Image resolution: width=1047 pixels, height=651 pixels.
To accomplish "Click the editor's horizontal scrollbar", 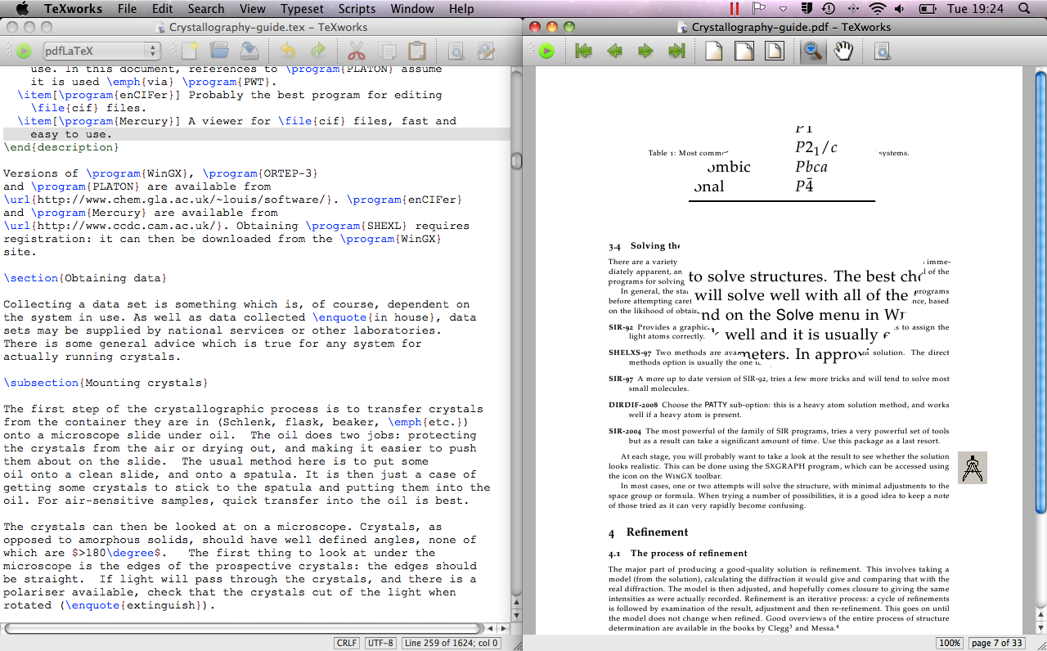I will pyautogui.click(x=243, y=628).
